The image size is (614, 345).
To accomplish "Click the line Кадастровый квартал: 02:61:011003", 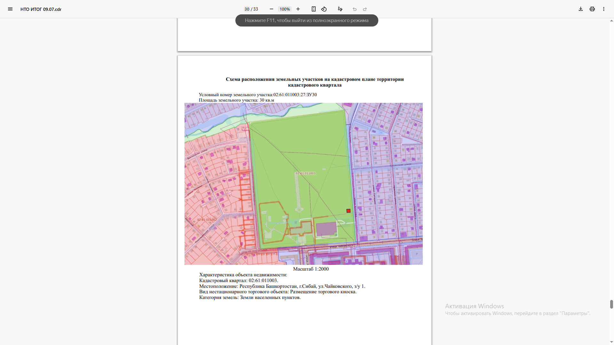I will [x=239, y=280].
